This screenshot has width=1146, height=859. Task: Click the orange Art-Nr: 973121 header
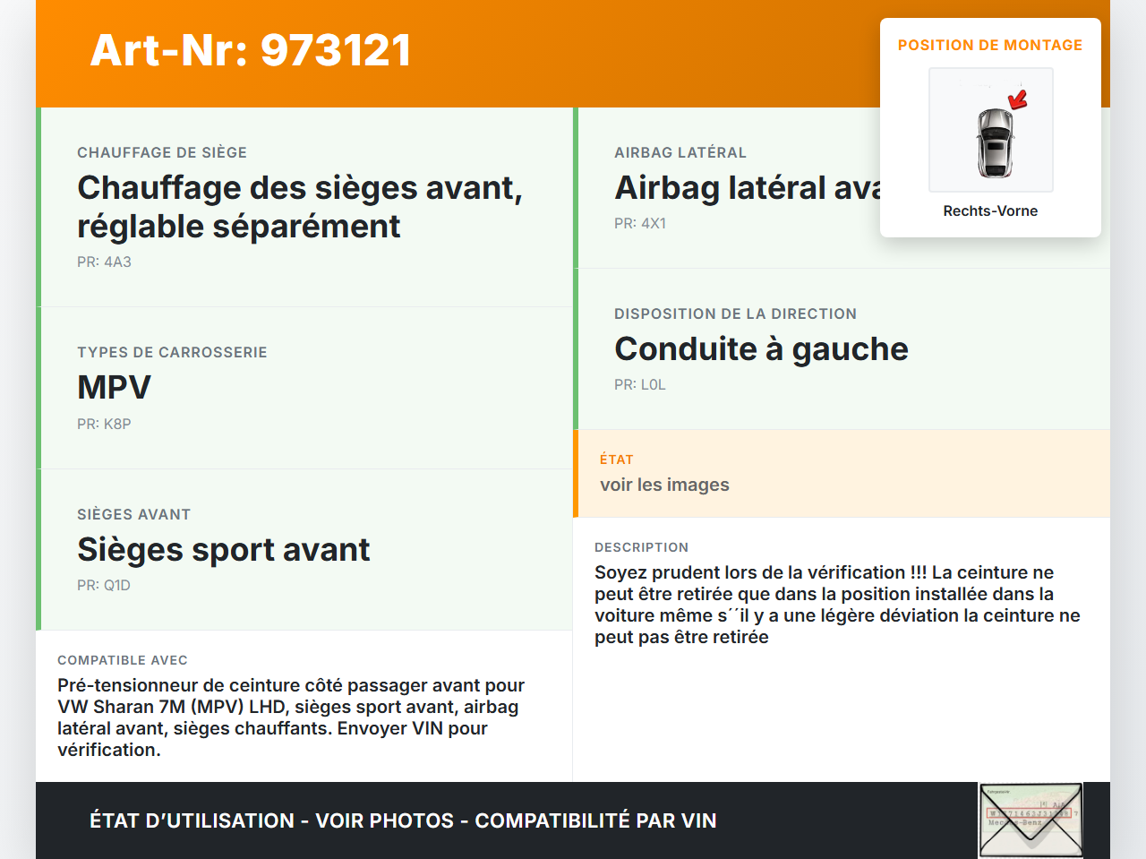pyautogui.click(x=250, y=50)
